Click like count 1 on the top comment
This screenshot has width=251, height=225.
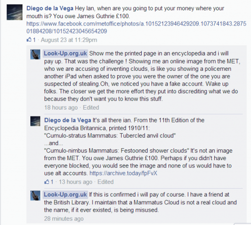tap(34, 40)
